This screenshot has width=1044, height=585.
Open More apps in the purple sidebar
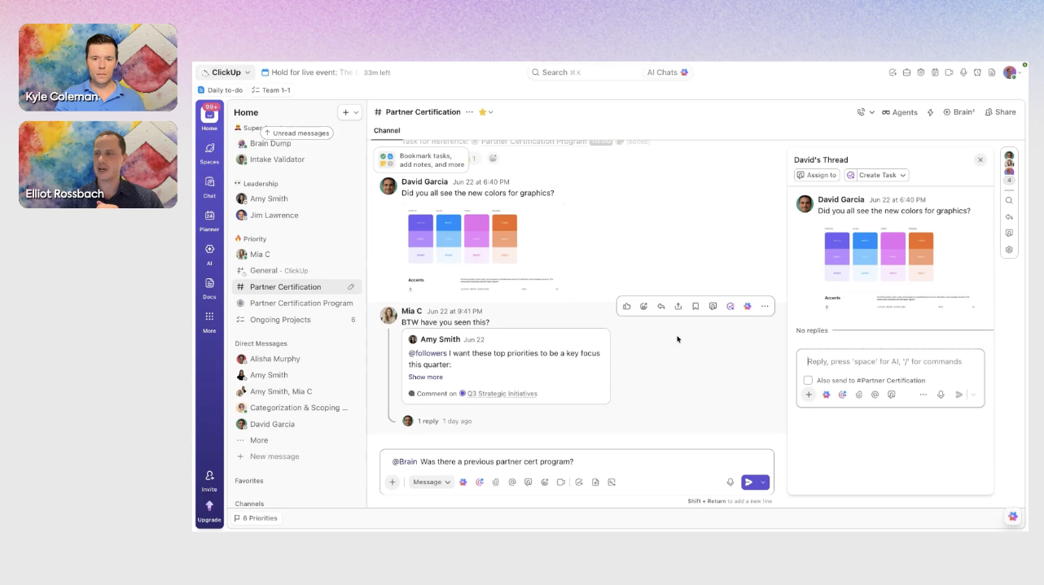point(209,321)
